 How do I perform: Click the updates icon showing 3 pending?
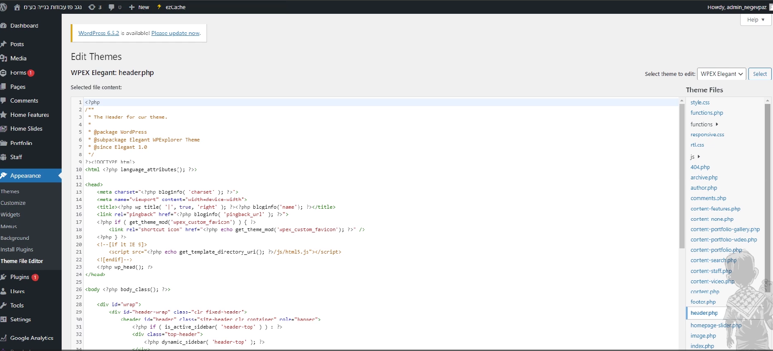coord(92,7)
